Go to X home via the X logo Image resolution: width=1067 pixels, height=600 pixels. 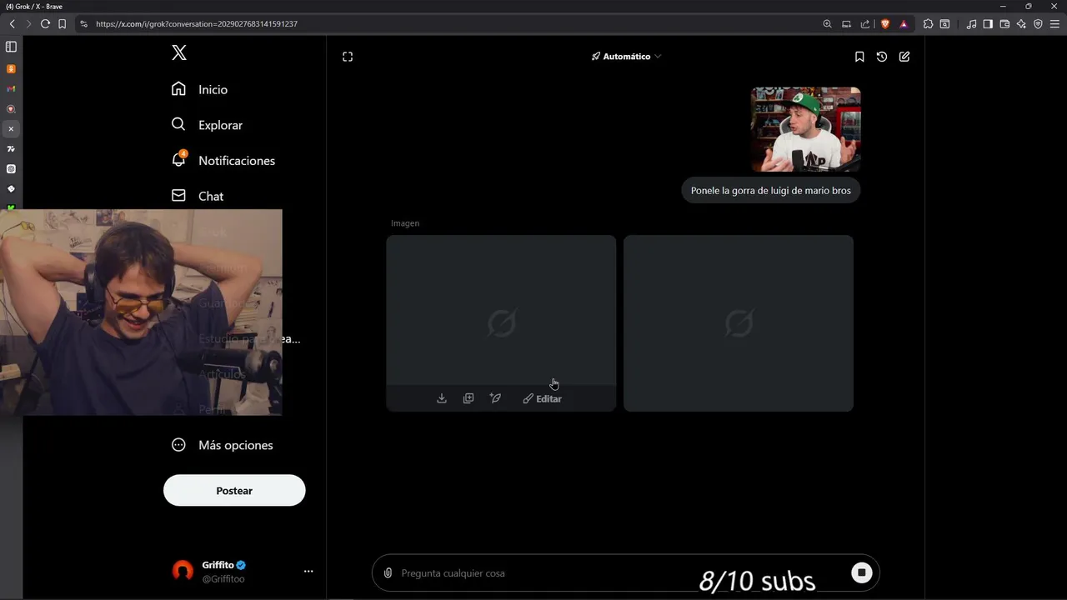tap(179, 53)
